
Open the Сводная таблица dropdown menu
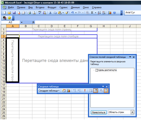click(x=49, y=91)
